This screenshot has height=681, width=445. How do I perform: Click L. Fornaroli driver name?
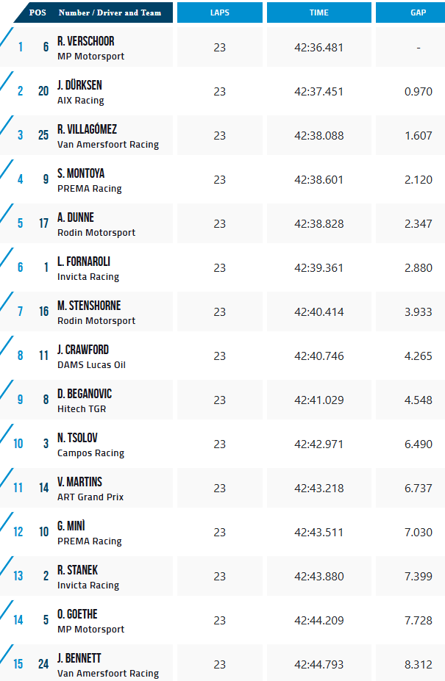pyautogui.click(x=84, y=262)
